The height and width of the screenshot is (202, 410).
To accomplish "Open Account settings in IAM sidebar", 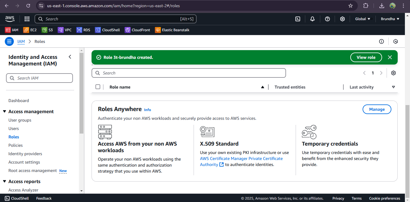I will point(24,162).
